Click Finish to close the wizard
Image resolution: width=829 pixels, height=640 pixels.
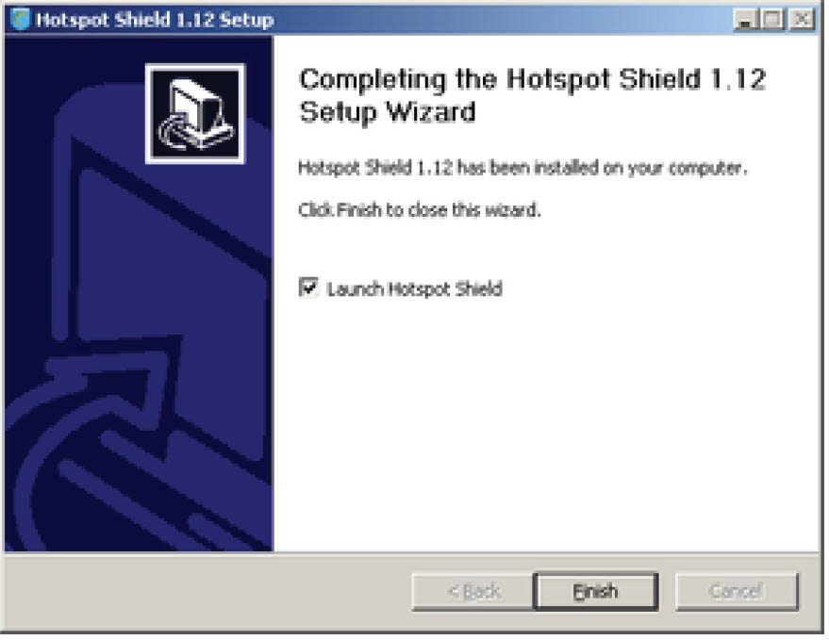(x=596, y=591)
